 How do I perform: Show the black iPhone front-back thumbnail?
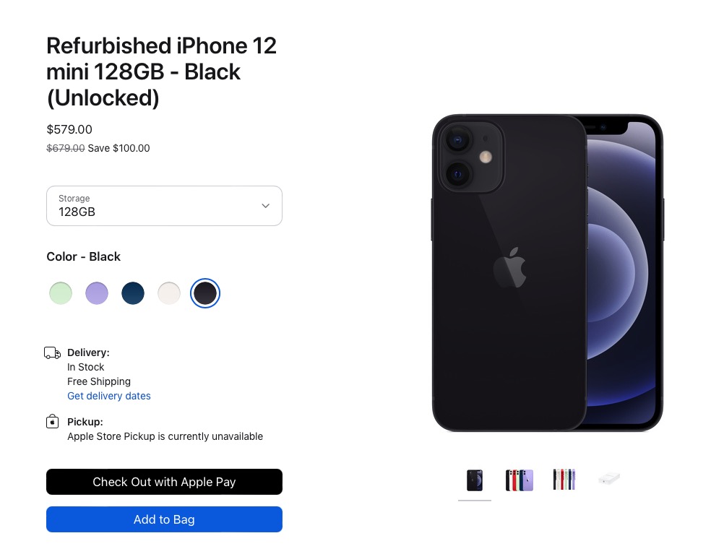(x=475, y=480)
